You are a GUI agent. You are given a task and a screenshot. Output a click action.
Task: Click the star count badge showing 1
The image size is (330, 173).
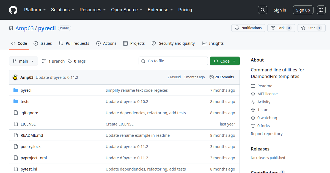pyautogui.click(x=319, y=28)
